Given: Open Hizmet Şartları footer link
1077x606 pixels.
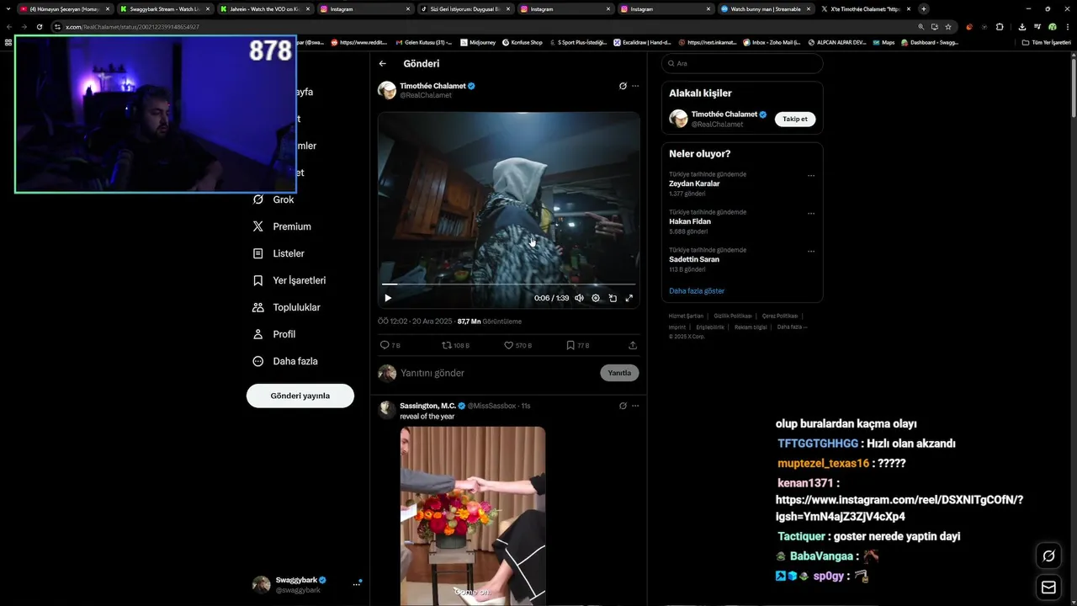Looking at the screenshot, I should (686, 316).
